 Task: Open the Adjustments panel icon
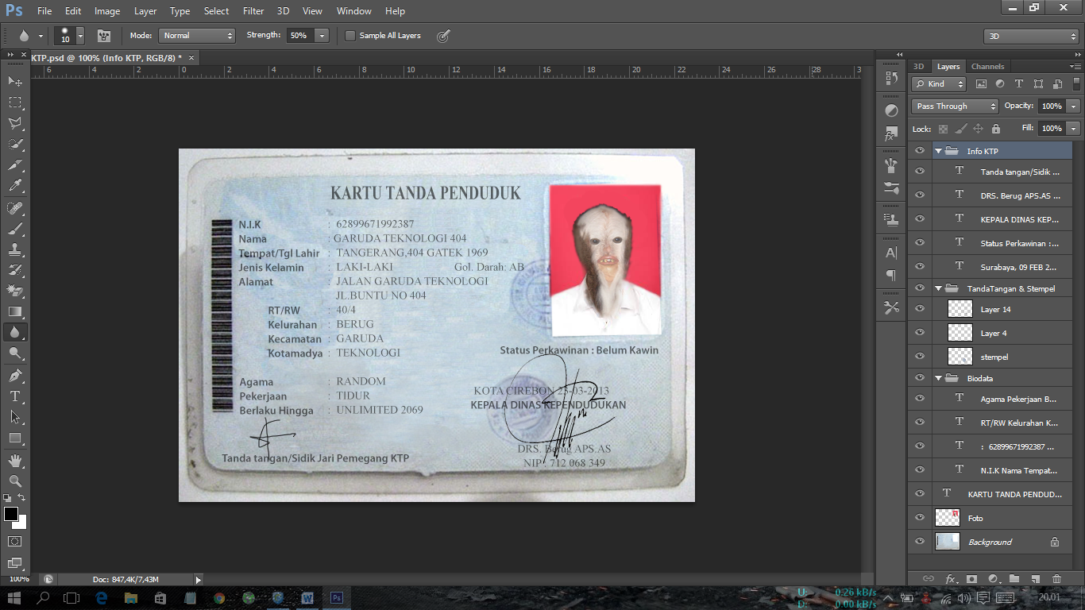(x=891, y=110)
